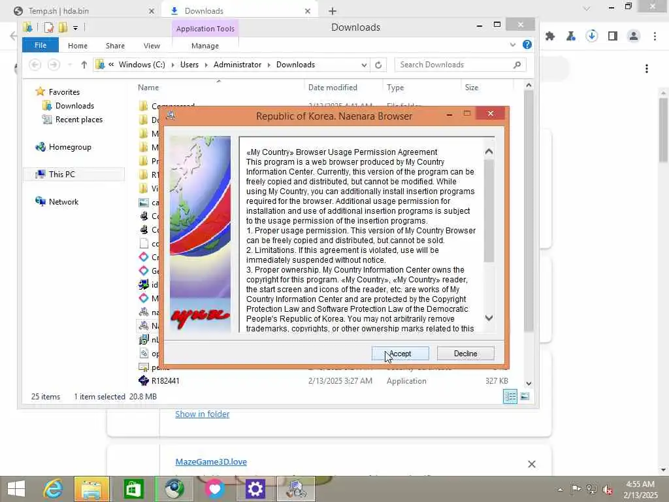Viewport: 669px width, 502px height.
Task: Open the File tab in Explorer ribbon
Action: [x=41, y=45]
